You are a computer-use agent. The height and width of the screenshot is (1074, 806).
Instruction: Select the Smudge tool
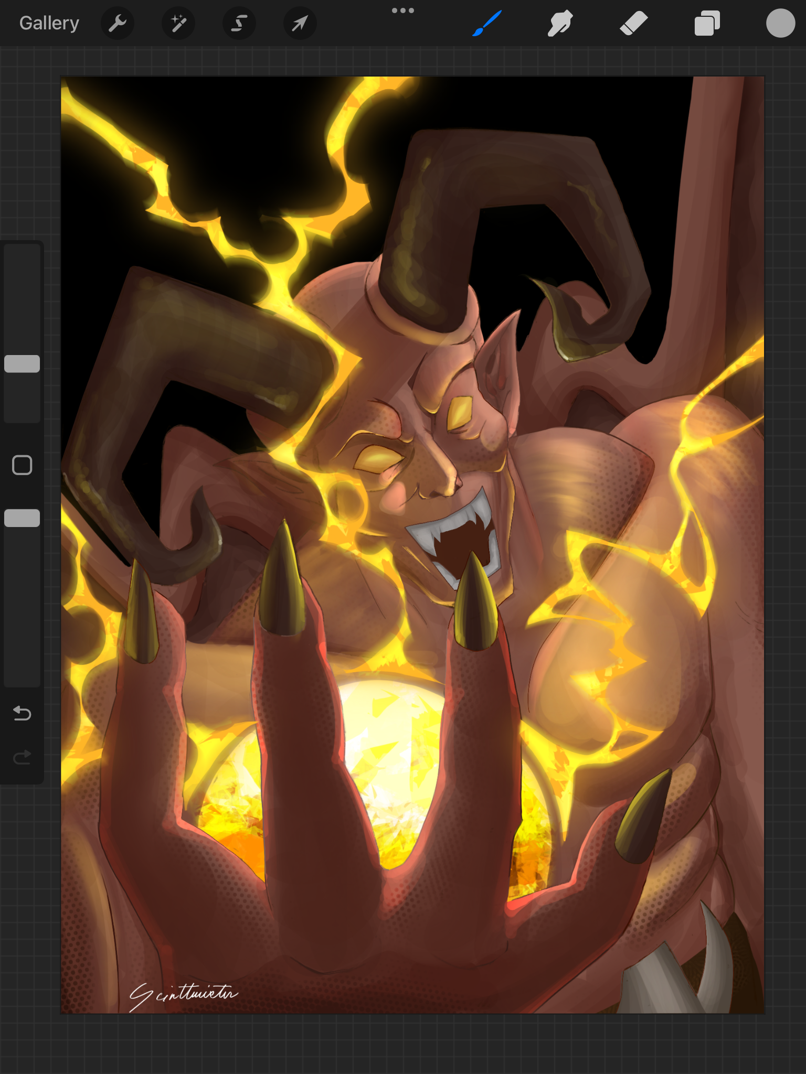pyautogui.click(x=560, y=24)
